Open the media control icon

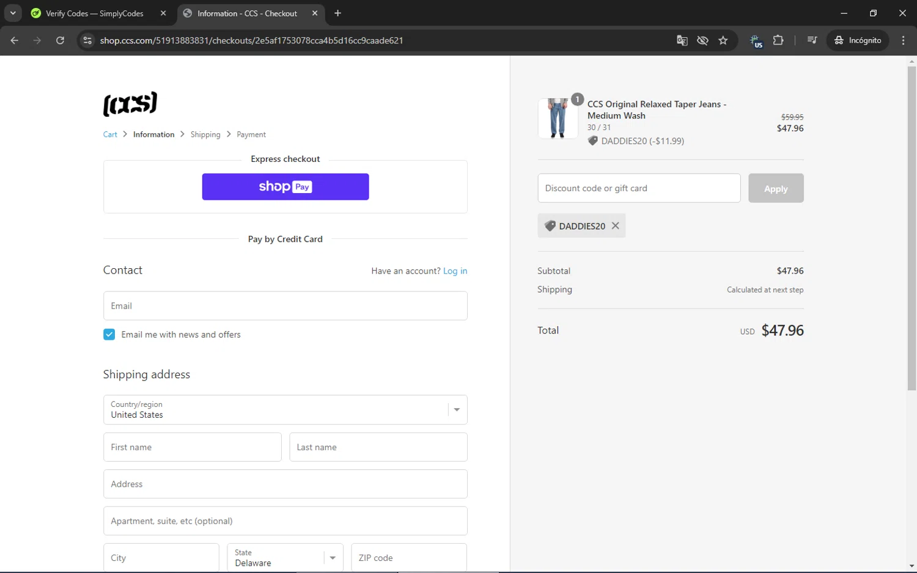tap(812, 40)
